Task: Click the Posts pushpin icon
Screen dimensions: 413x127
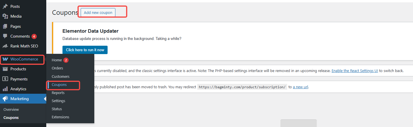Action: pos(5,6)
